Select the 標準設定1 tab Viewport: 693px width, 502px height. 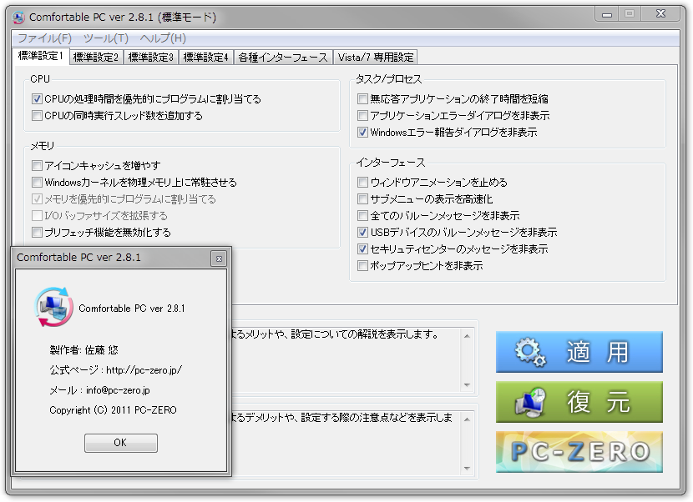[41, 56]
